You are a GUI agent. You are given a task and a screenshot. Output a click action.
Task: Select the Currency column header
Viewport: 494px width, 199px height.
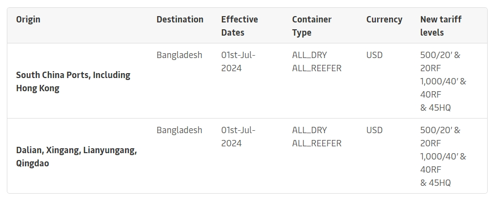(x=384, y=20)
